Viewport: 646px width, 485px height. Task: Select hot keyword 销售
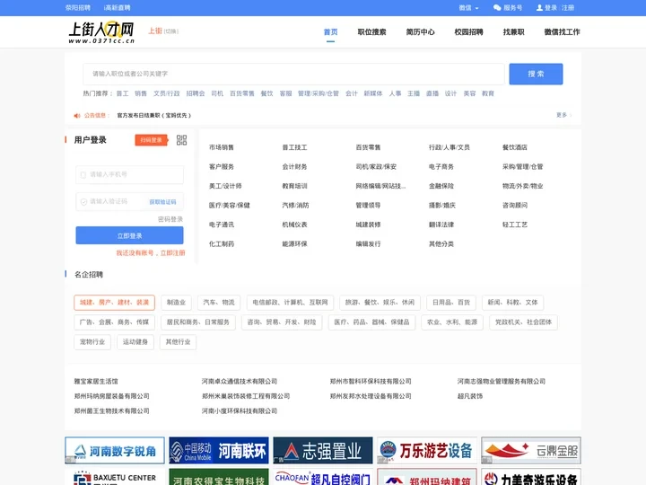coord(141,93)
